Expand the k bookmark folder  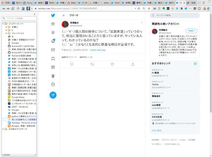tap(6, 30)
